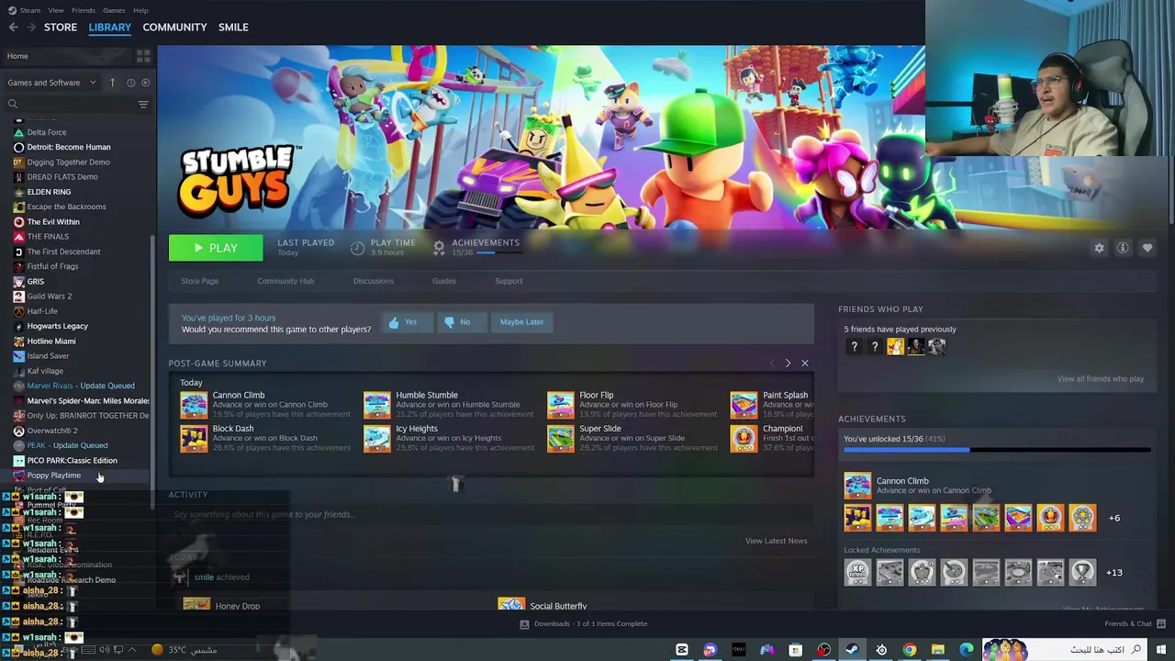
Task: Open the STORE tab
Action: (61, 28)
